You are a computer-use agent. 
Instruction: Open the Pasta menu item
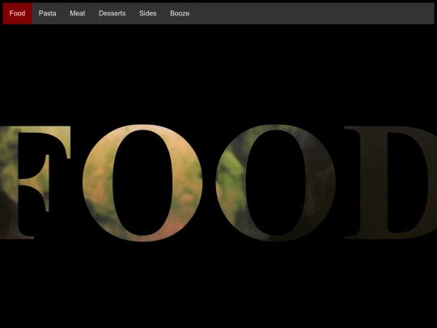tap(48, 14)
